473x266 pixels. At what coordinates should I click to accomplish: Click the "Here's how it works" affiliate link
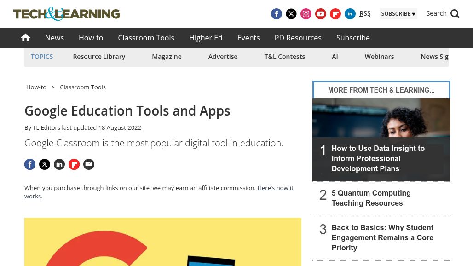[275, 188]
